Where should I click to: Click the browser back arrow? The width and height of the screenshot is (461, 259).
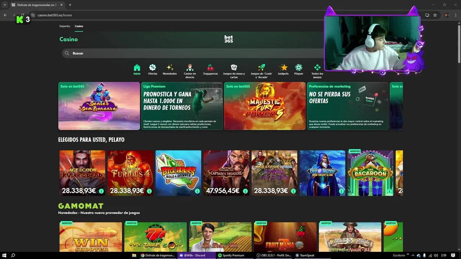pos(5,15)
